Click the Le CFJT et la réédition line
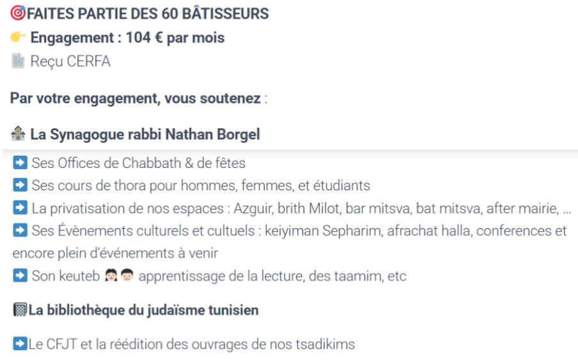The image size is (578, 364). [191, 345]
